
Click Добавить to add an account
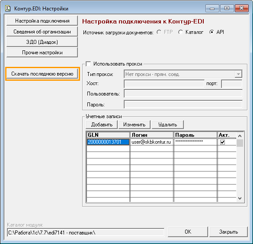(x=102, y=125)
